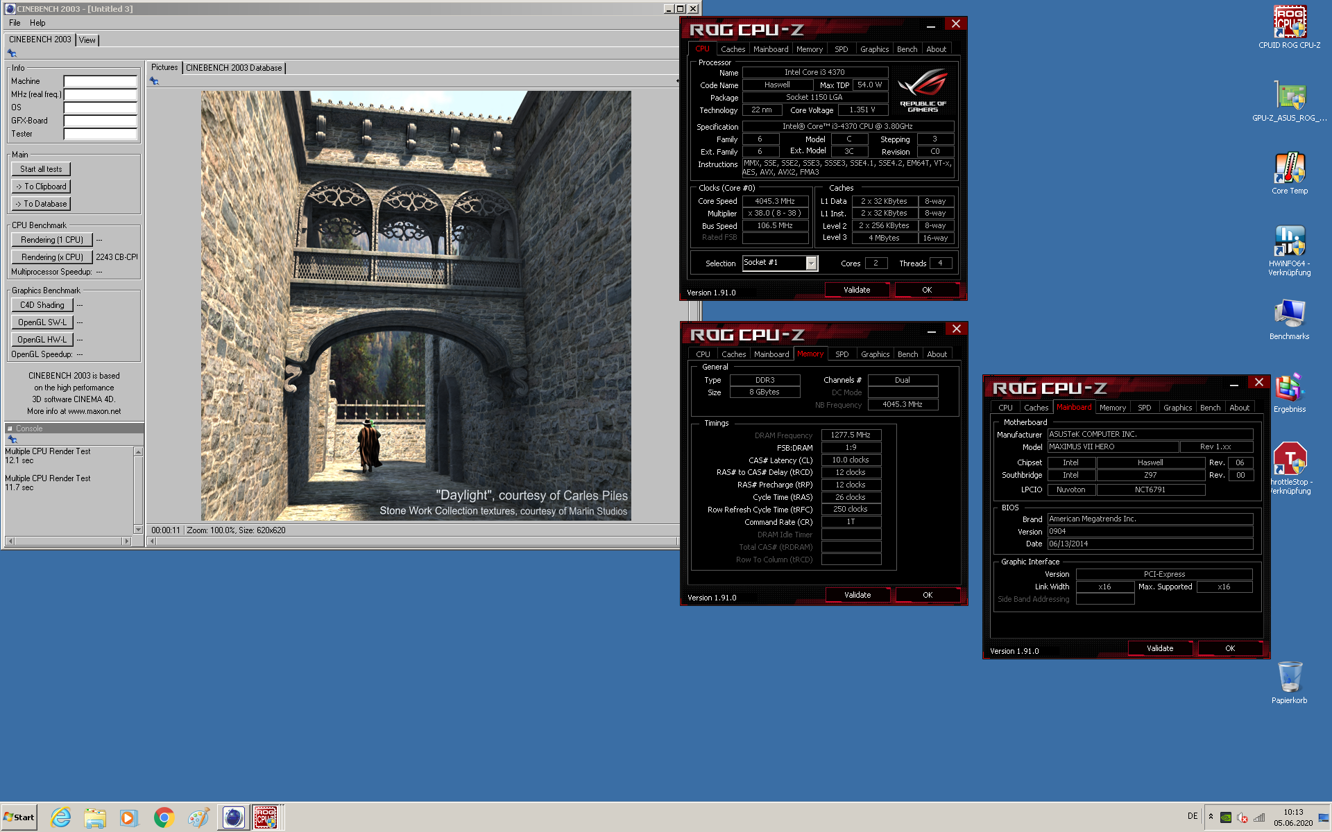Viewport: 1332px width, 832px height.
Task: Click console vertical scrollbar up arrow
Action: [x=138, y=452]
